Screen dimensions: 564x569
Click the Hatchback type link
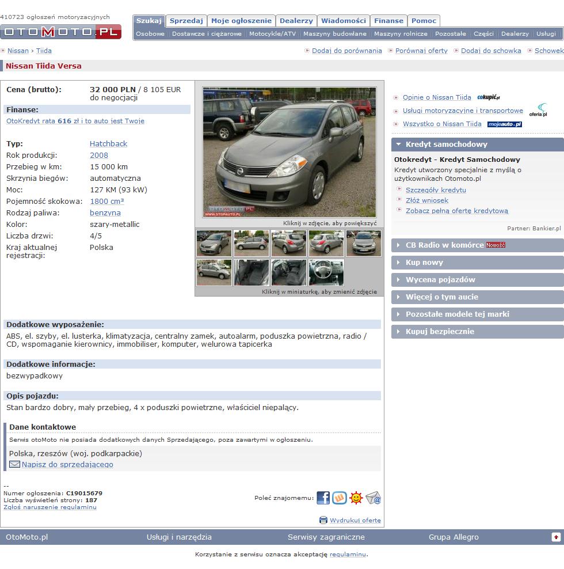click(108, 144)
